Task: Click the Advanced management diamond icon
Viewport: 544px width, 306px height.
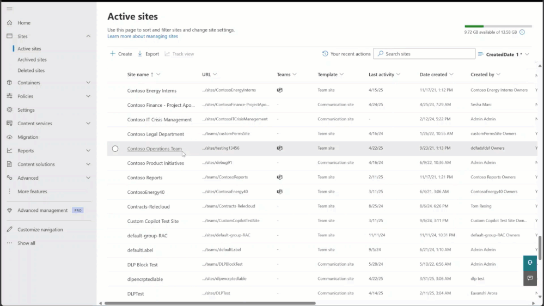Action: 9,210
